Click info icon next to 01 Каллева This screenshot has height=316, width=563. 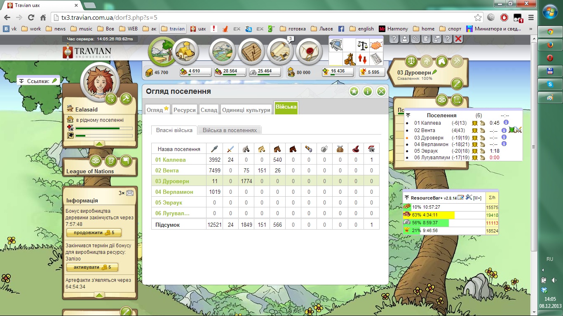[506, 123]
